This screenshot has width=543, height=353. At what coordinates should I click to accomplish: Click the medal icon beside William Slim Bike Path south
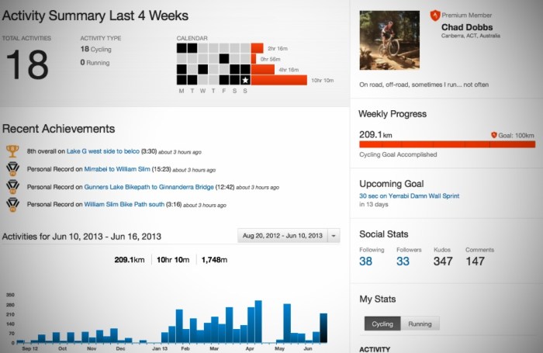click(x=12, y=205)
